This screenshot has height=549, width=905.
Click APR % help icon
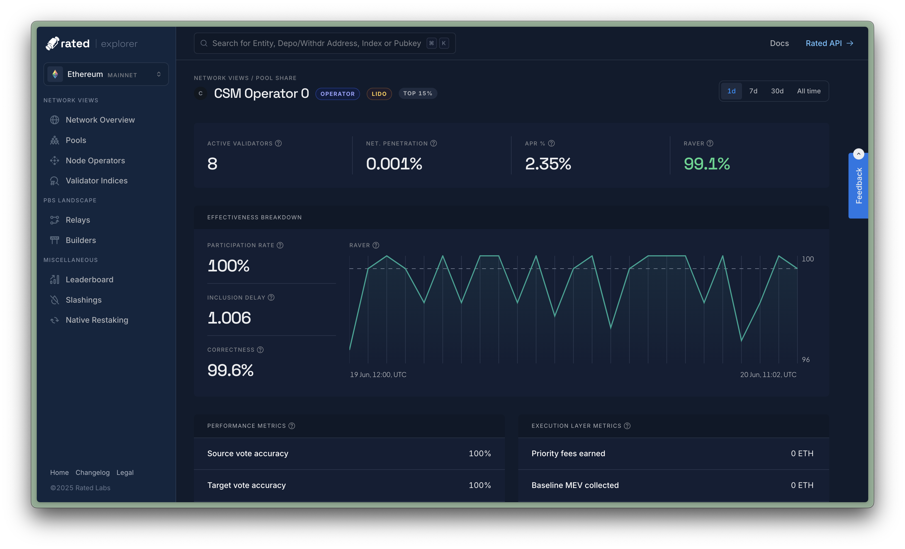551,143
